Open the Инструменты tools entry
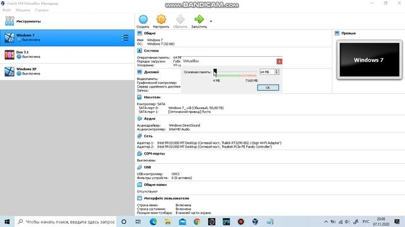Viewport: 405px width, 227px height. (x=67, y=21)
